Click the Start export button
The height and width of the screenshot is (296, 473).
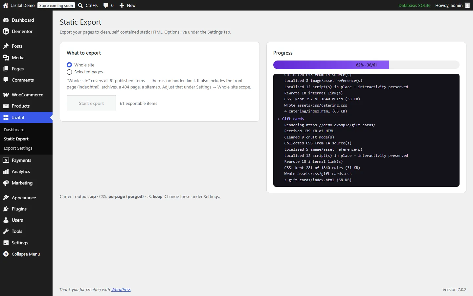[x=91, y=103]
